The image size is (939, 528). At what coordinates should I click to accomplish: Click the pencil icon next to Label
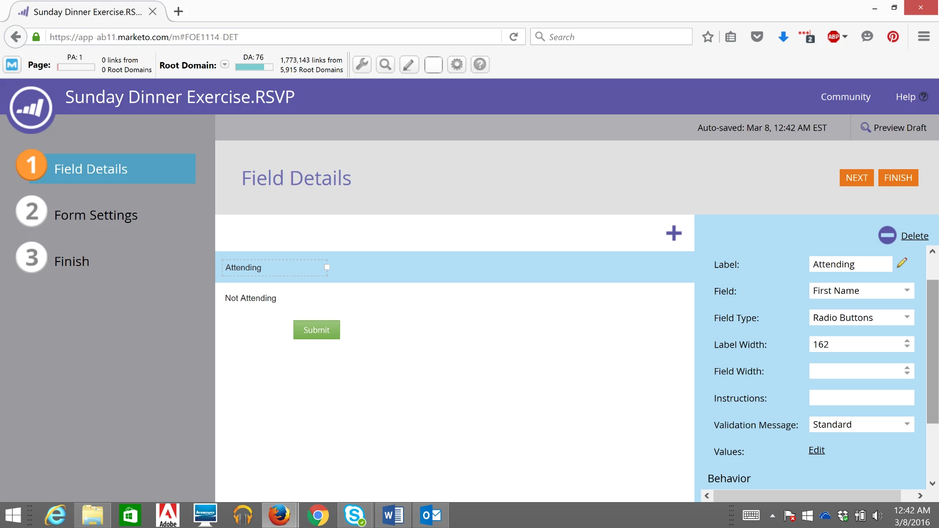[x=902, y=264]
